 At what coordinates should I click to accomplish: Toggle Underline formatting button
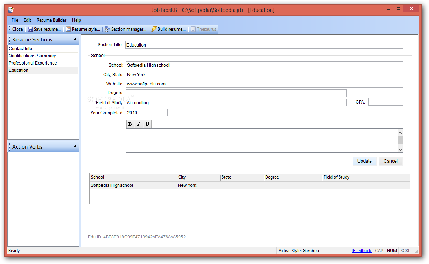[x=147, y=124]
